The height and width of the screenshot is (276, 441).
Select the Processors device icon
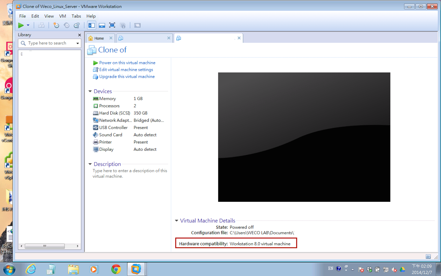coord(96,106)
